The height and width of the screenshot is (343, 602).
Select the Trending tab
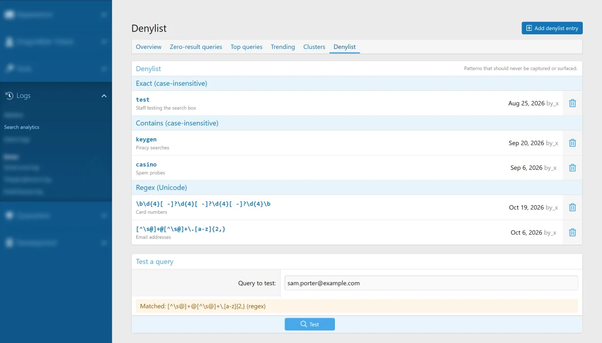click(x=283, y=47)
